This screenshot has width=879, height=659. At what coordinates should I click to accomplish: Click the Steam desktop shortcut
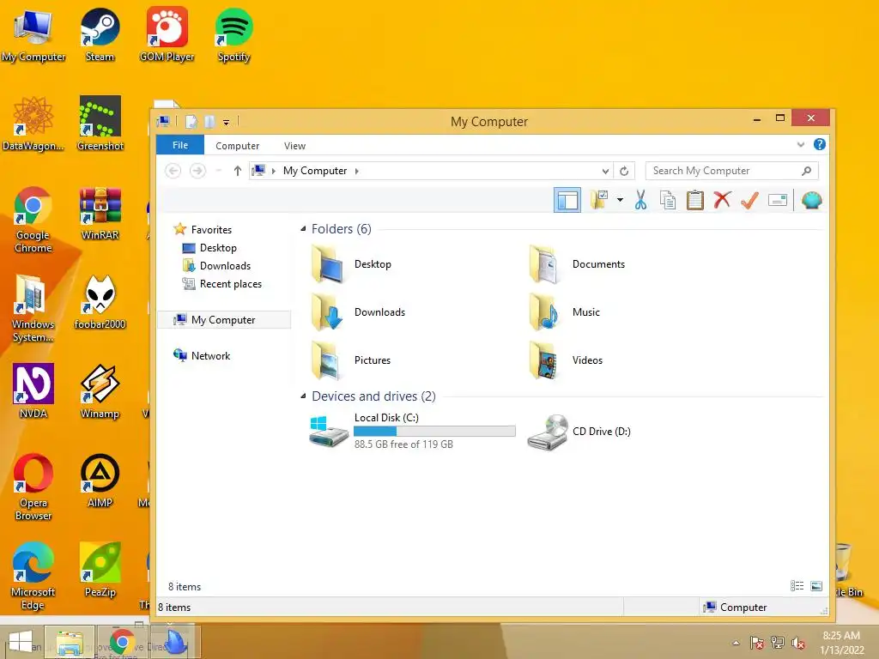coord(100,34)
